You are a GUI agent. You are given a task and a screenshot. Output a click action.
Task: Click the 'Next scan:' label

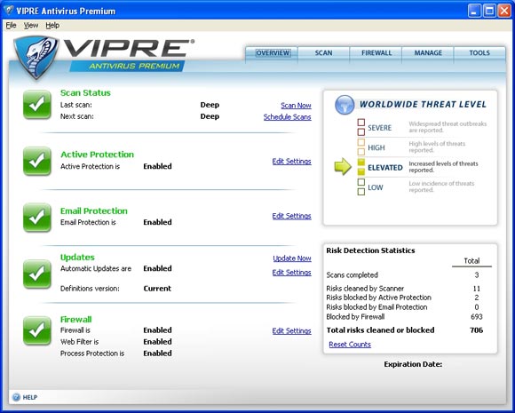pos(77,116)
